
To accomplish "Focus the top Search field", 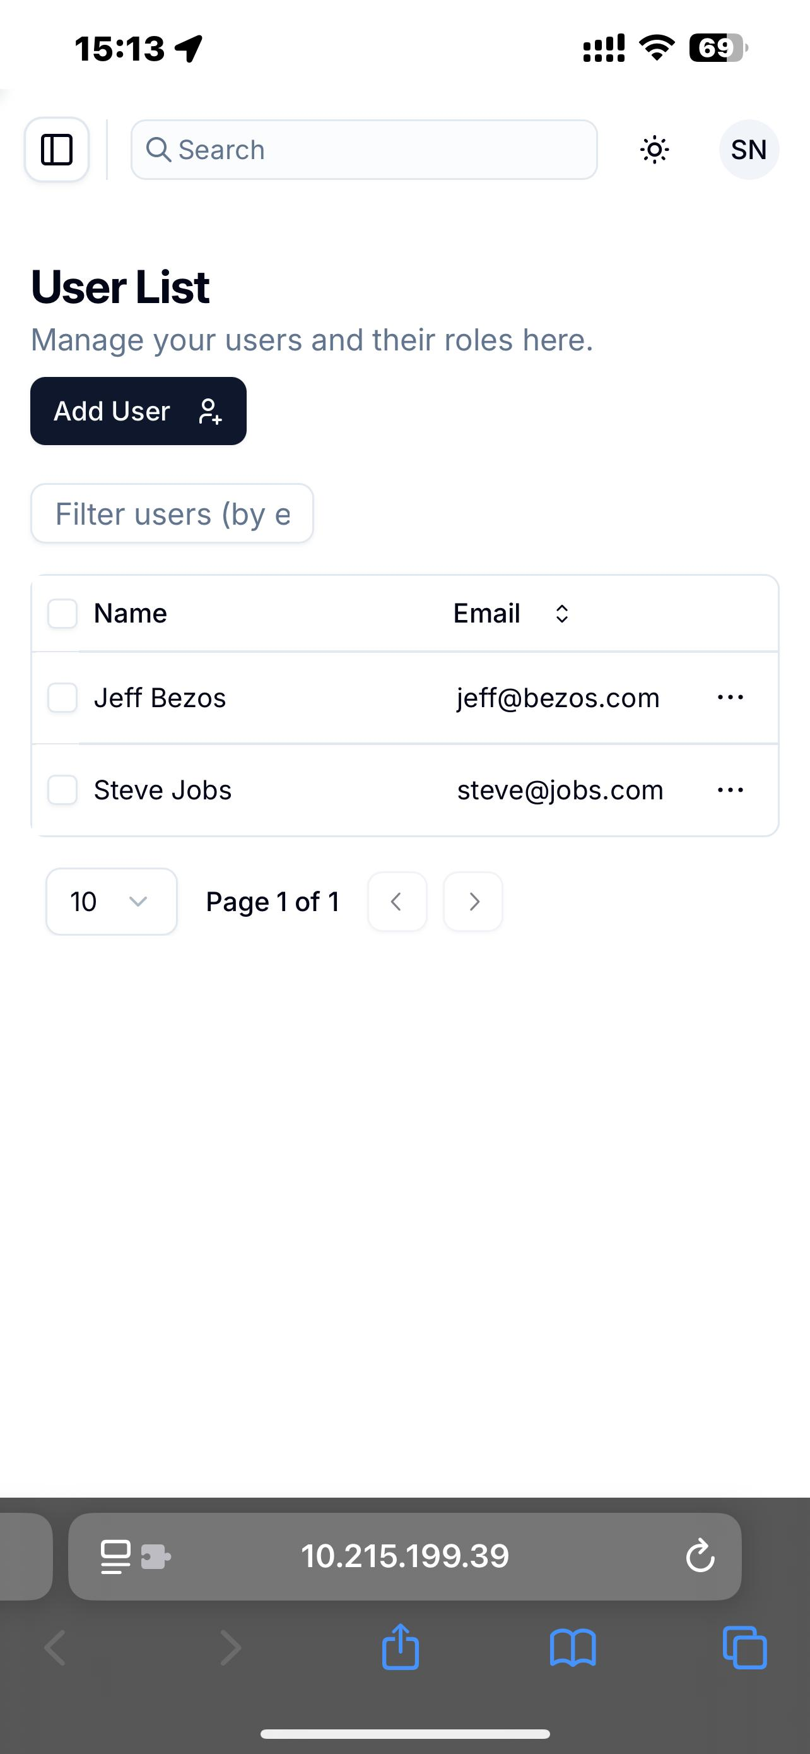I will pos(364,150).
